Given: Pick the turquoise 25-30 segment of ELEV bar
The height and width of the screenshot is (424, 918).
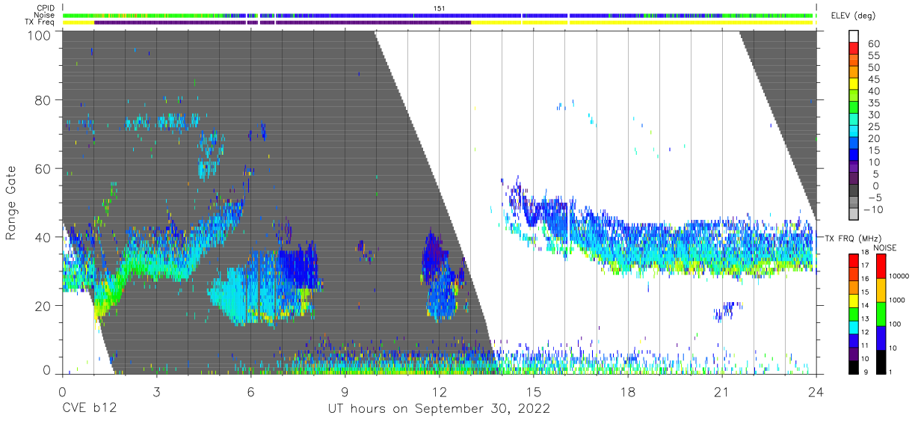Looking at the screenshot, I should [854, 120].
